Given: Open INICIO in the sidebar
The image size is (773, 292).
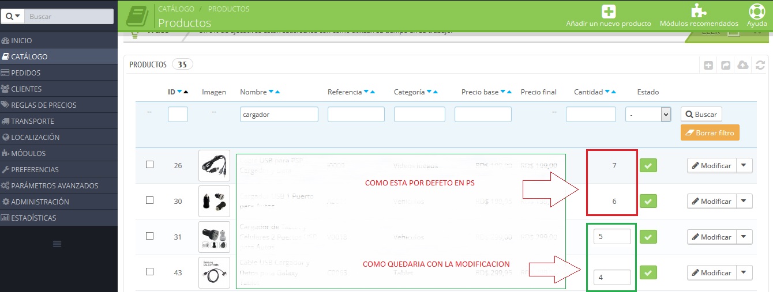Looking at the screenshot, I should [x=59, y=41].
